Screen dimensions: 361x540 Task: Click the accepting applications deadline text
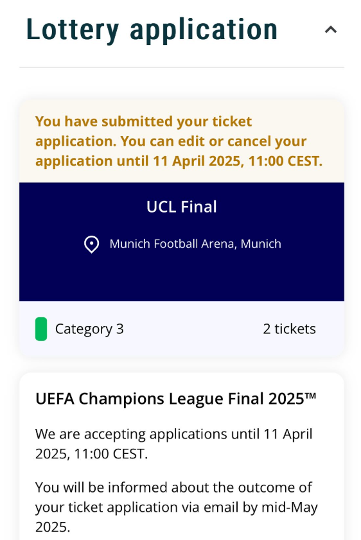[x=174, y=444]
